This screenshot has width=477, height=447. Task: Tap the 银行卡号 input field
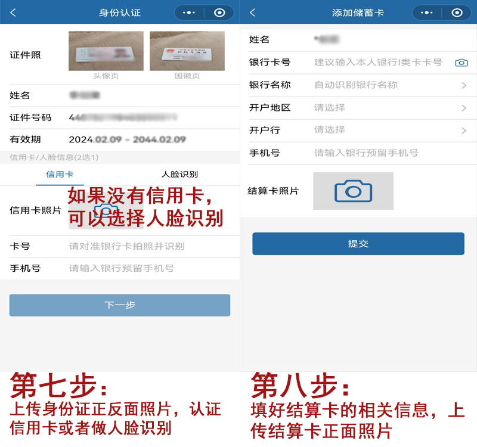[x=358, y=62]
